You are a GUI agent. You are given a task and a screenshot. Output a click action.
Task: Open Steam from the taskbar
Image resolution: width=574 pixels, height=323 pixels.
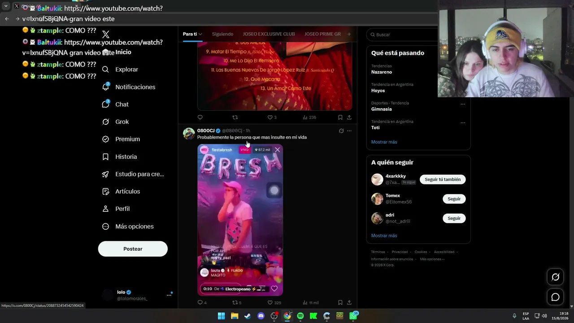click(248, 316)
